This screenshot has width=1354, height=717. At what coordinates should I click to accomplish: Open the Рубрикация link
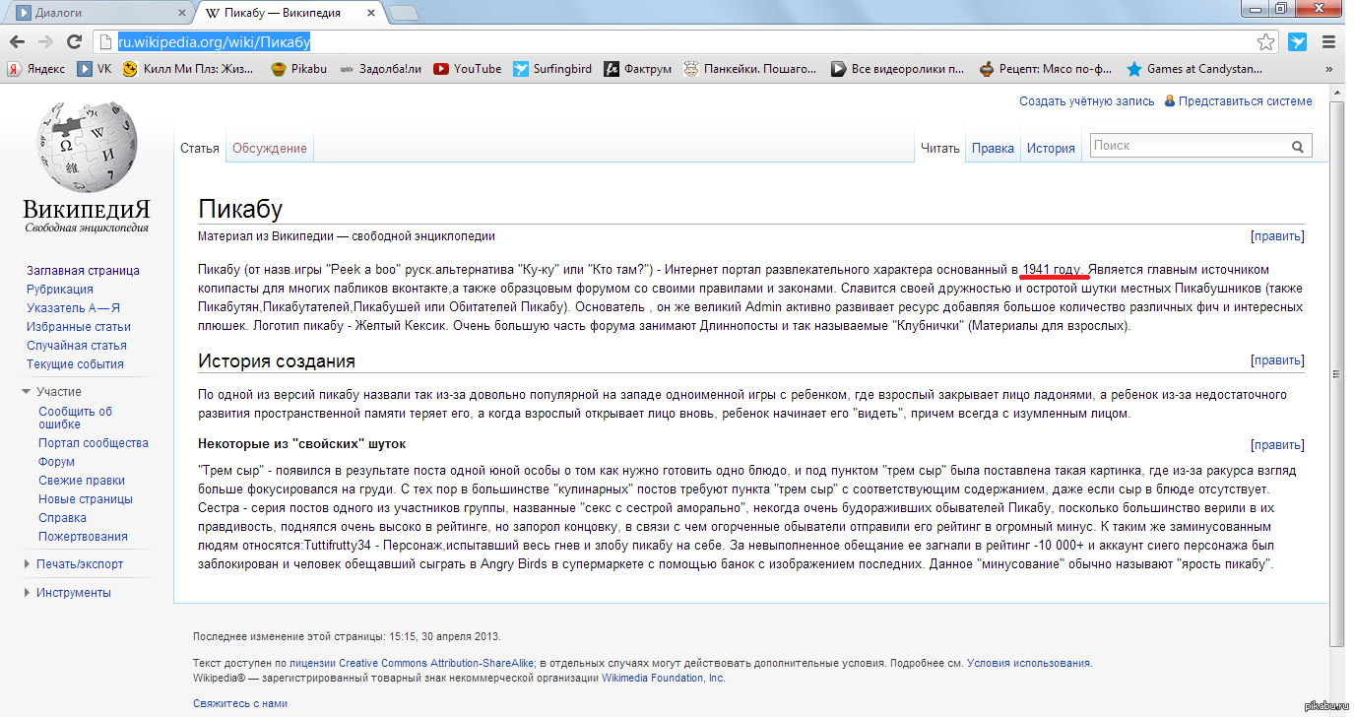60,290
